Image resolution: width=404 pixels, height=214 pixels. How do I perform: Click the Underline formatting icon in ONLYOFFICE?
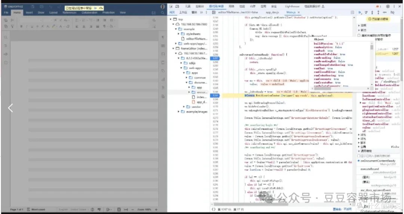click(32, 26)
